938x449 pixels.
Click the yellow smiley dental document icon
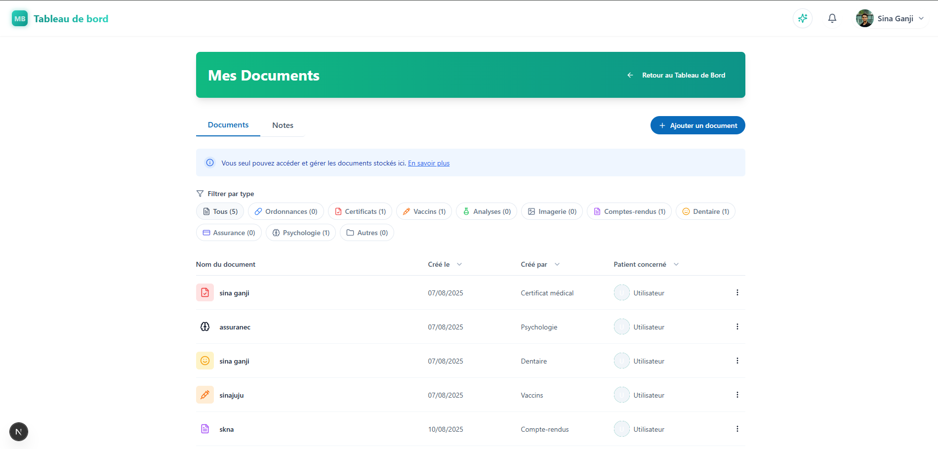tap(205, 361)
